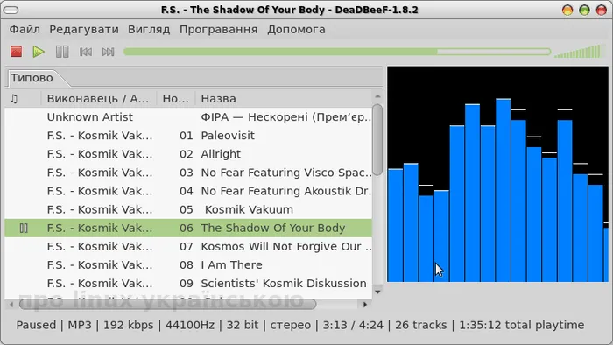Screen dimensions: 613x345
Task: Open the Програвання menu
Action: (x=219, y=29)
